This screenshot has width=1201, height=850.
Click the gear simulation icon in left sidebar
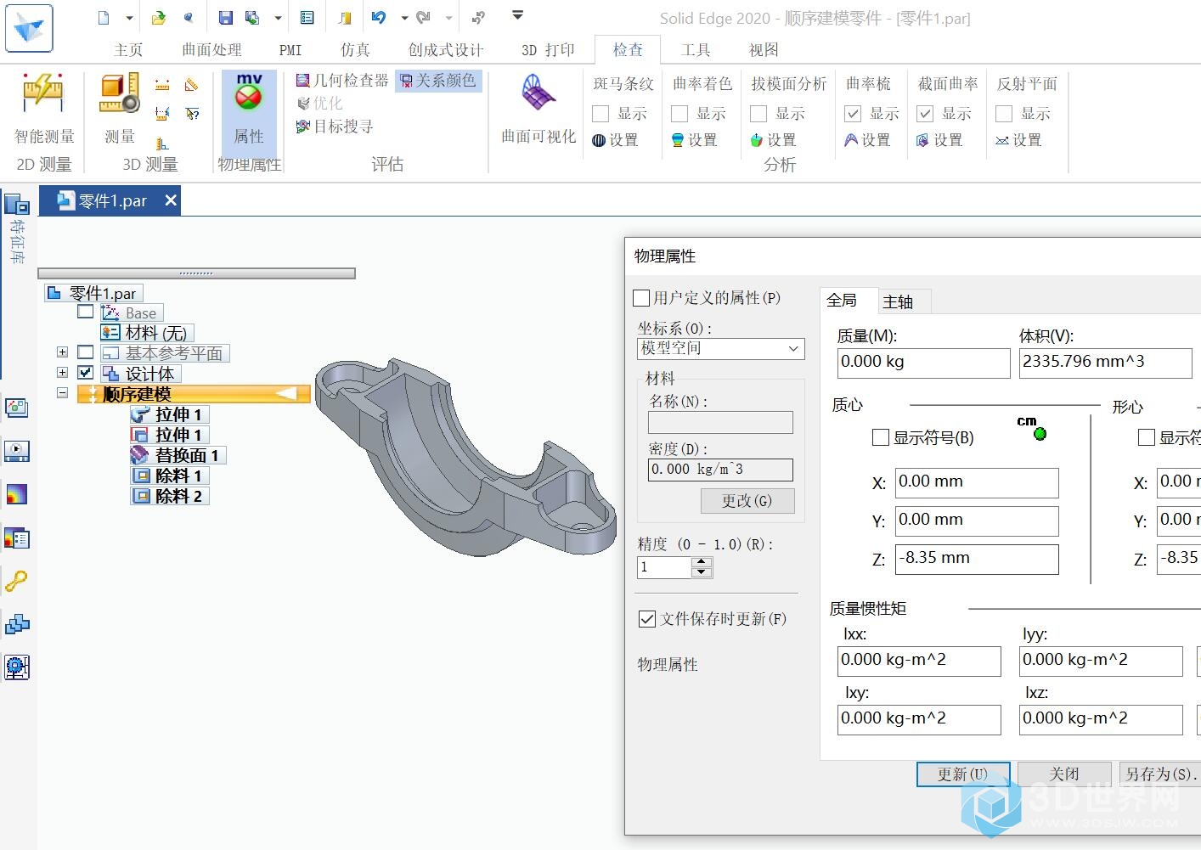click(16, 667)
